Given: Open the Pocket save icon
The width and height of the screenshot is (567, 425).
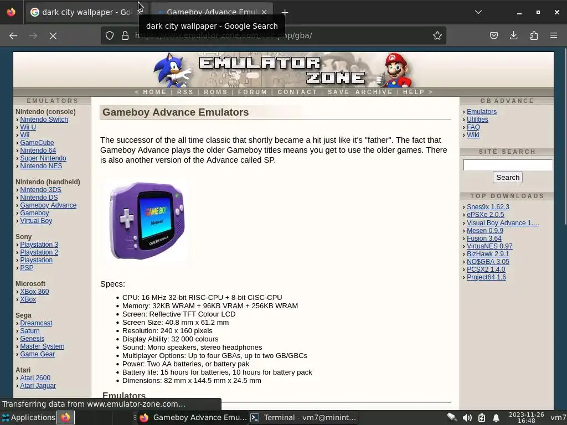Looking at the screenshot, I should point(493,35).
